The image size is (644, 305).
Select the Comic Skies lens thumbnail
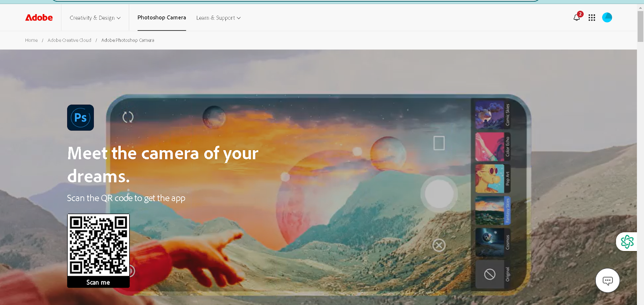(490, 115)
